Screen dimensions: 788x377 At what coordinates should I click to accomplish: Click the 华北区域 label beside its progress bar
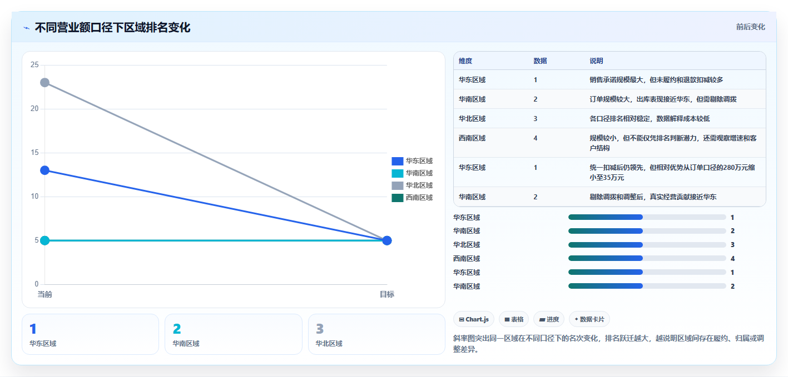[x=467, y=245]
